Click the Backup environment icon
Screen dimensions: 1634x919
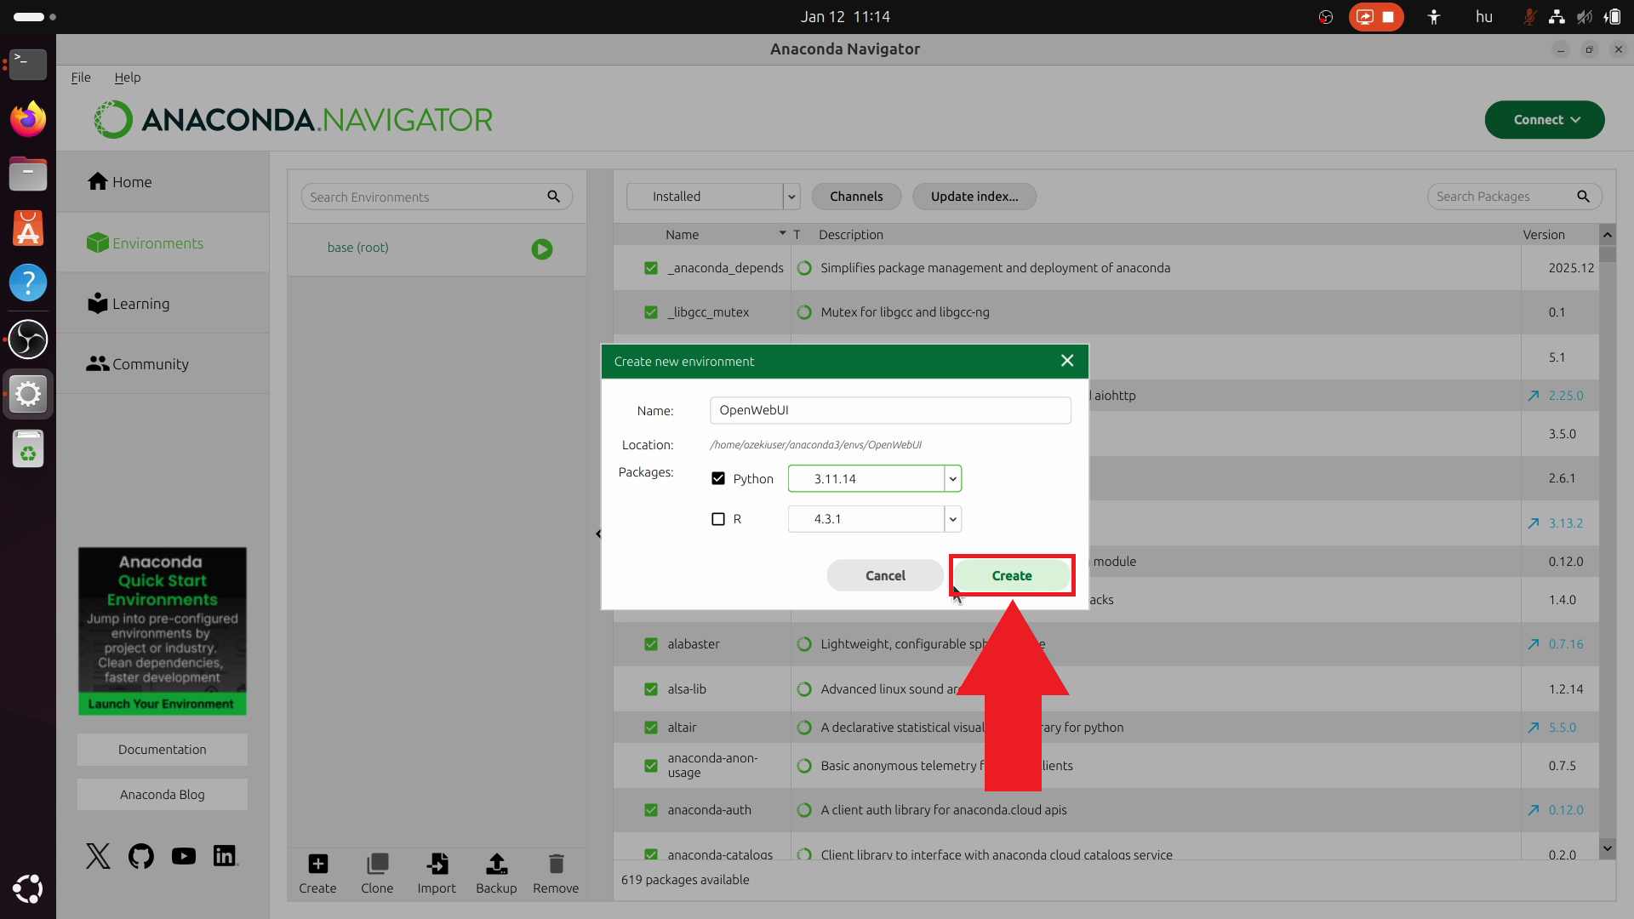coord(496,864)
